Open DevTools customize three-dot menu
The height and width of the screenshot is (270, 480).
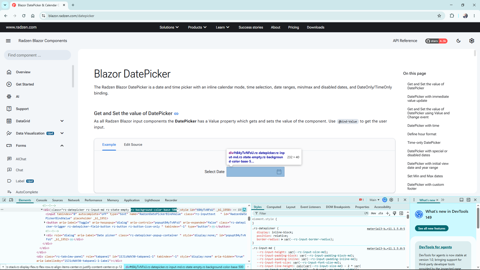tap(398, 200)
